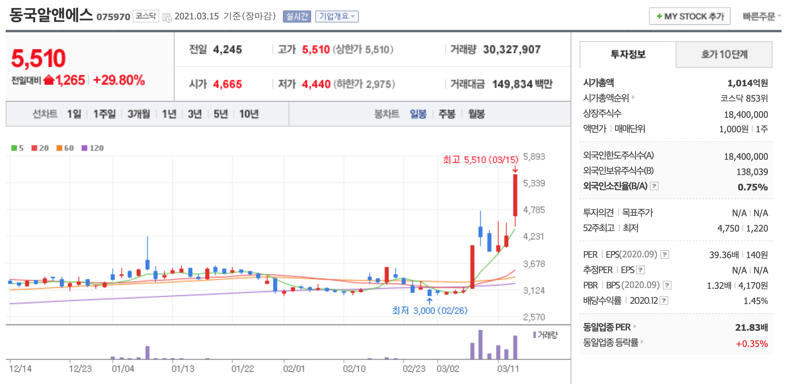788x384 pixels.
Task: Click the 거래량 volume legend marker
Action: pos(535,335)
